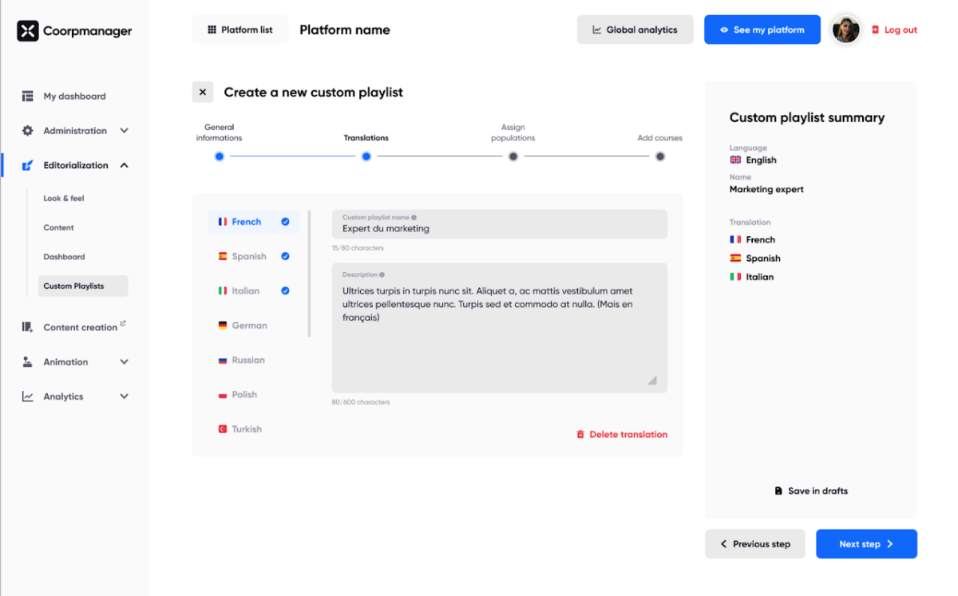Expand the Administration menu section
958x596 pixels.
click(x=125, y=130)
